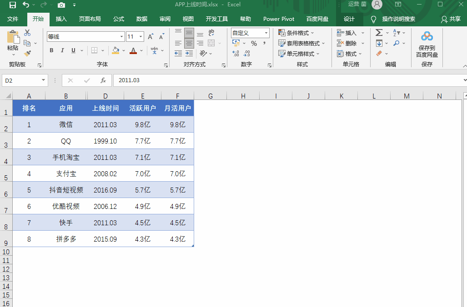Select the cell containing 抖音短视频

tap(66, 190)
